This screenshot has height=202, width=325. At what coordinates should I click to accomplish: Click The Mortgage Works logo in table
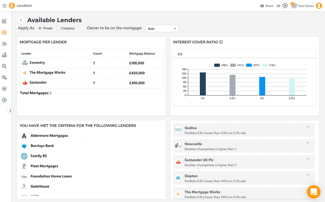click(x=25, y=73)
